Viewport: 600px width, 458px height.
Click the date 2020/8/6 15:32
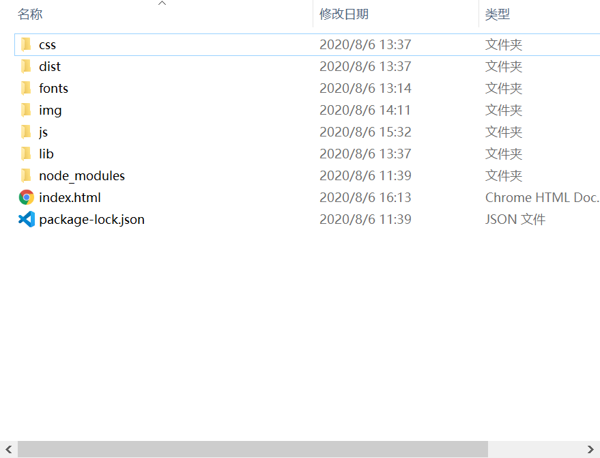pos(365,132)
